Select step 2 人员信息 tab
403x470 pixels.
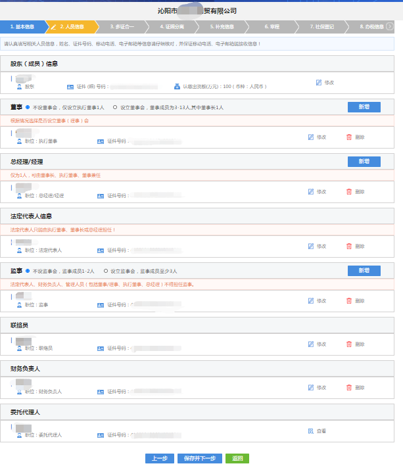[x=72, y=27]
